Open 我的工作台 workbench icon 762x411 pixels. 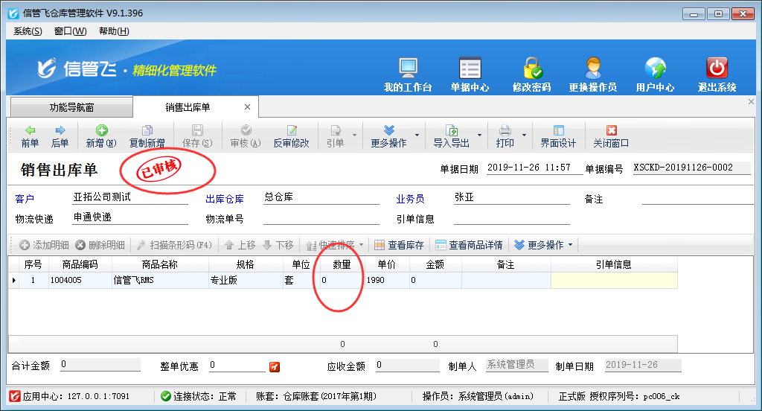click(x=408, y=68)
